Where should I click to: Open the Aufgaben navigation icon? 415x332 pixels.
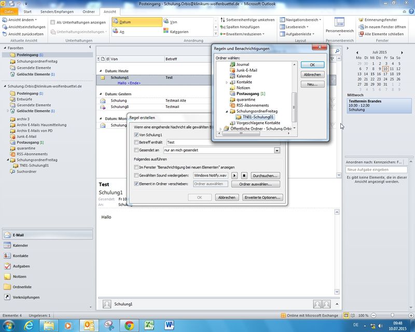7,266
